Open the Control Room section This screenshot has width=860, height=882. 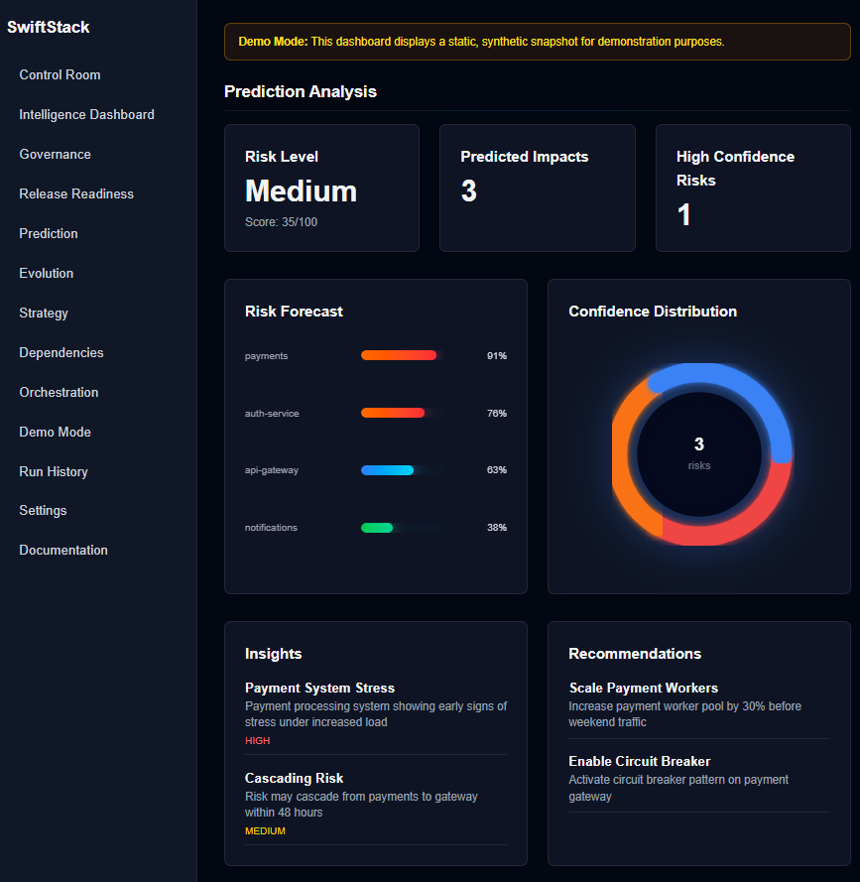point(60,74)
